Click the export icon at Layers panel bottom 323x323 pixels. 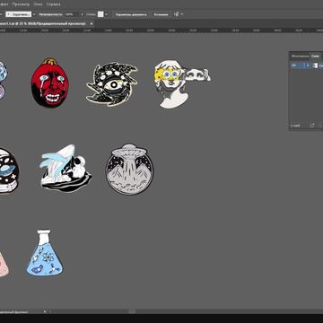tap(312, 126)
